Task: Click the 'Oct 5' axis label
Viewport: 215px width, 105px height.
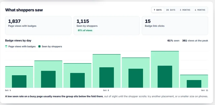Action: click(8, 90)
